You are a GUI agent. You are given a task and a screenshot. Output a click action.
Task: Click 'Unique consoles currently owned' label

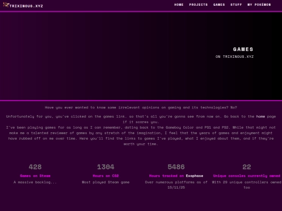point(246,176)
